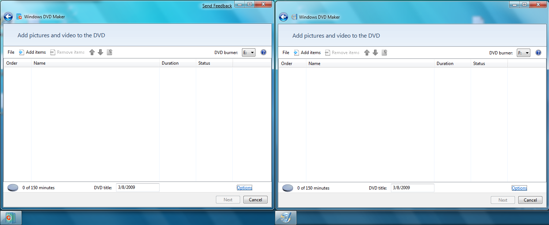Screen dimensions: 549x225
Task: Click the Status column header in right window
Action: tap(489, 64)
